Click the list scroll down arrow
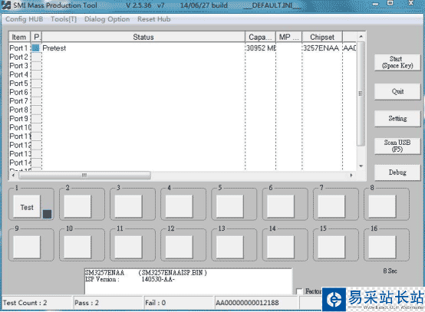425x312 pixels. [361, 166]
